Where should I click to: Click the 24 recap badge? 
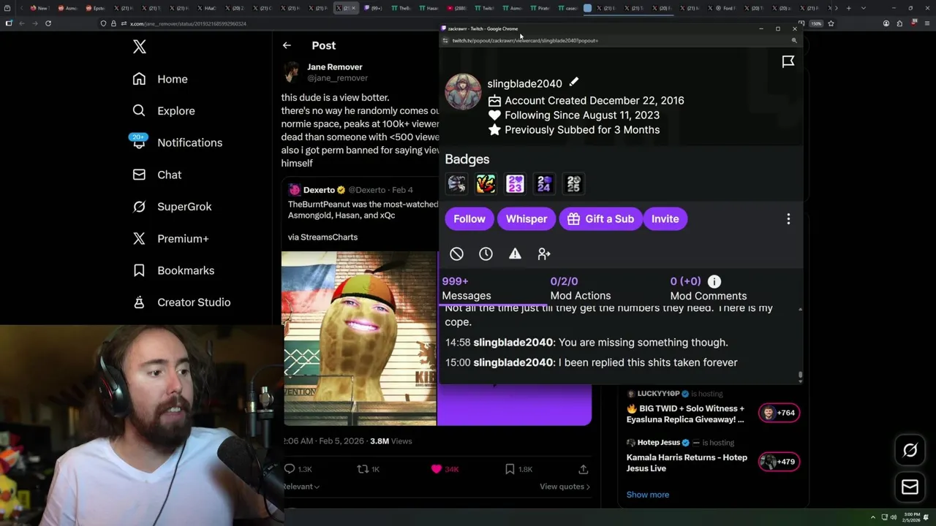pyautogui.click(x=544, y=184)
